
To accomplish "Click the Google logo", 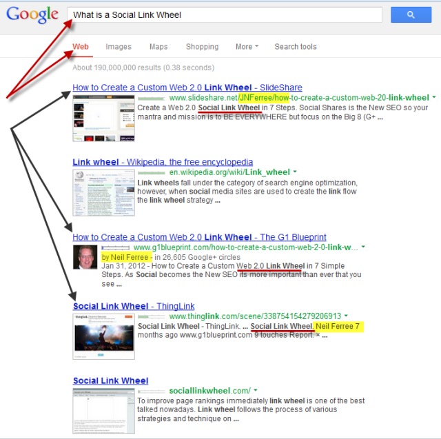I will (32, 15).
